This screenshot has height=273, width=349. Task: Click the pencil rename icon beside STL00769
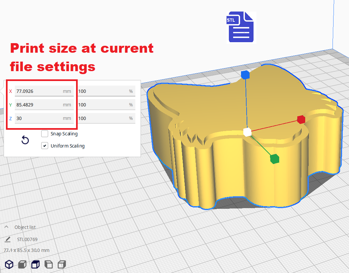pyautogui.click(x=8, y=239)
